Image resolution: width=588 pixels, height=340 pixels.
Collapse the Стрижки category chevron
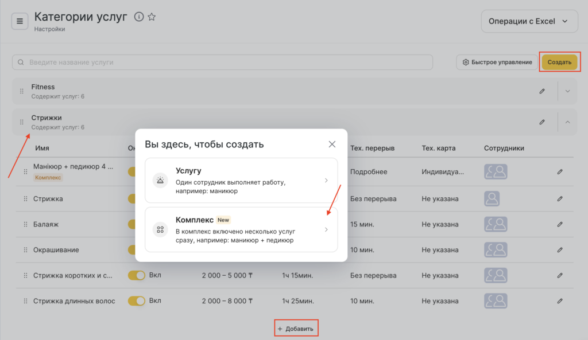coord(568,122)
